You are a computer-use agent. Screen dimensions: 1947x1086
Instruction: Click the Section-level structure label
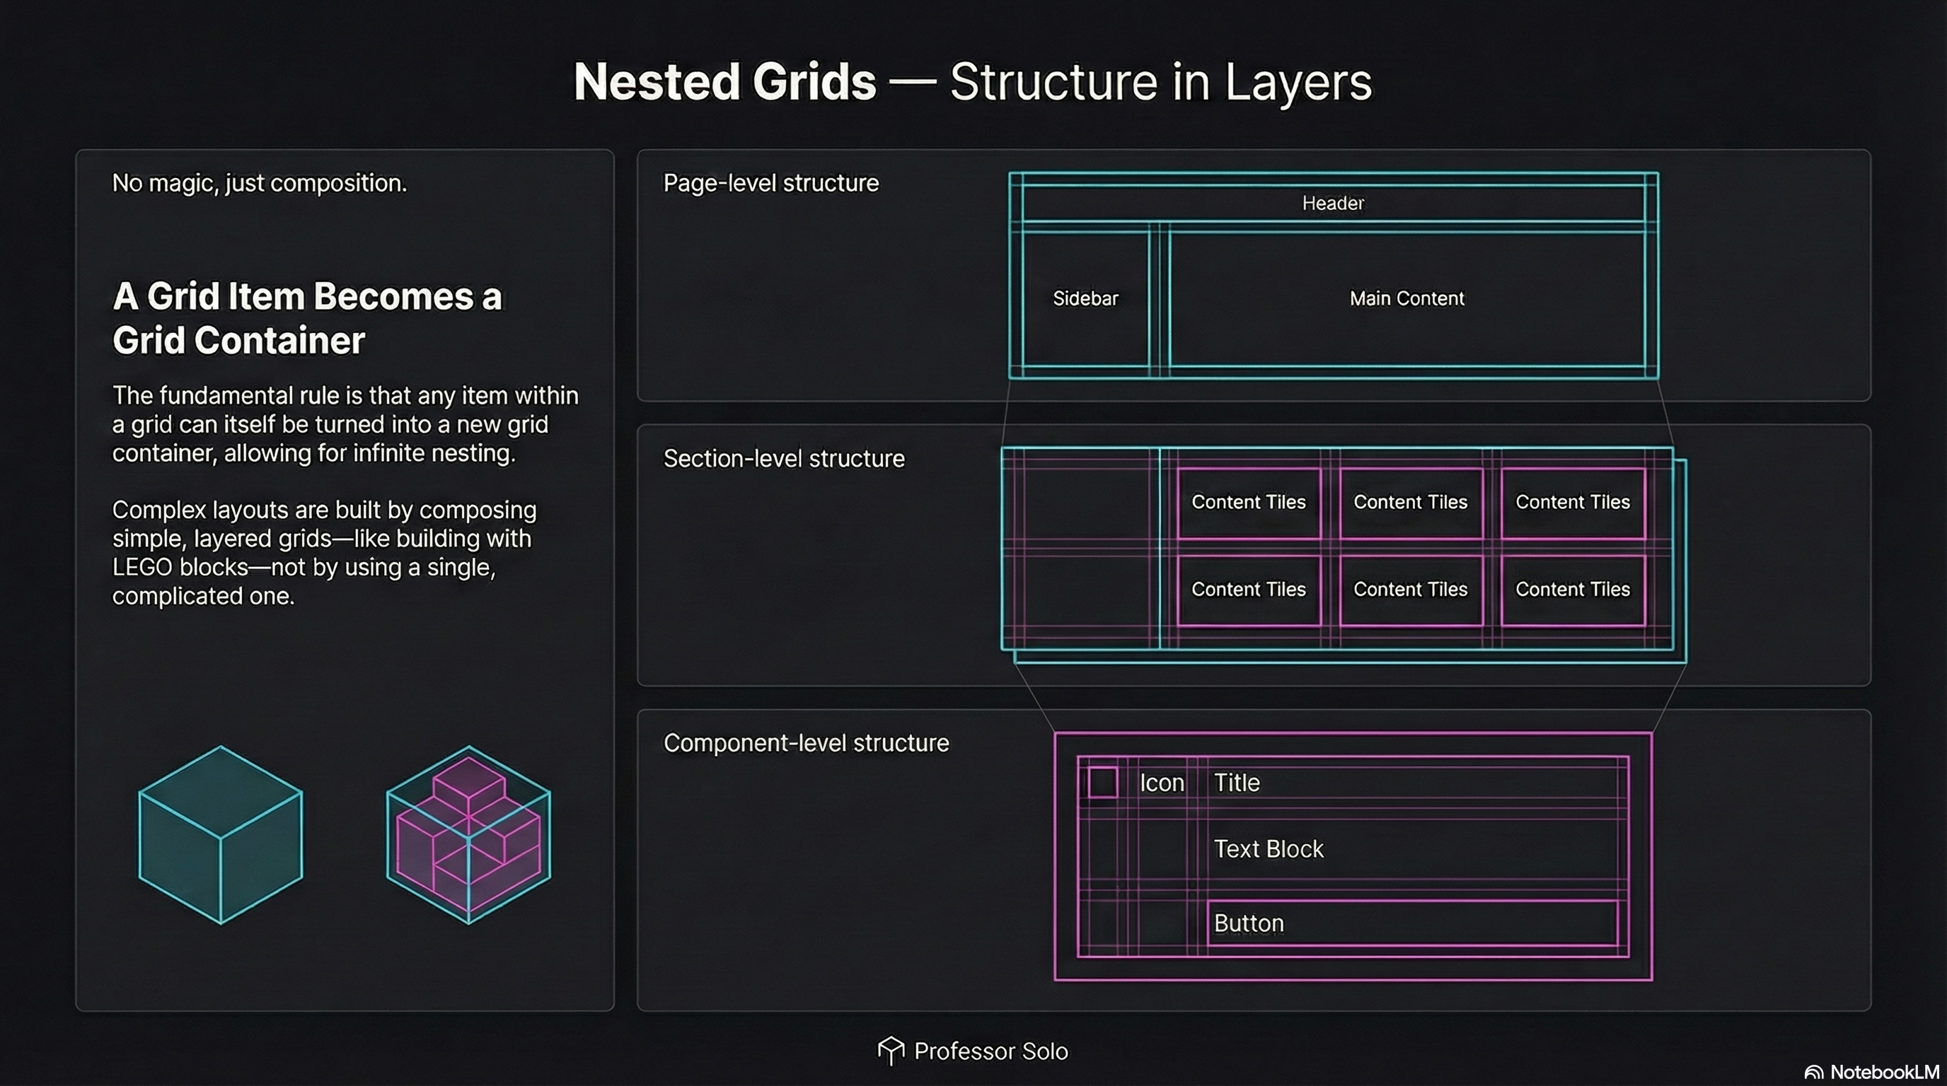(x=783, y=458)
